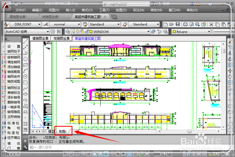This screenshot has height=157, width=235.
Task: Open the AutoCAD 经典 workspace dropdown
Action: coord(48,32)
